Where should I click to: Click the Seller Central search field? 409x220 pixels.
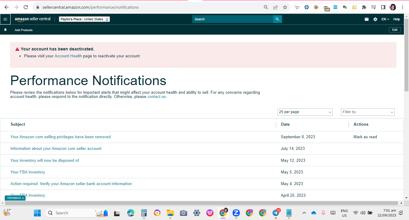[x=233, y=19]
